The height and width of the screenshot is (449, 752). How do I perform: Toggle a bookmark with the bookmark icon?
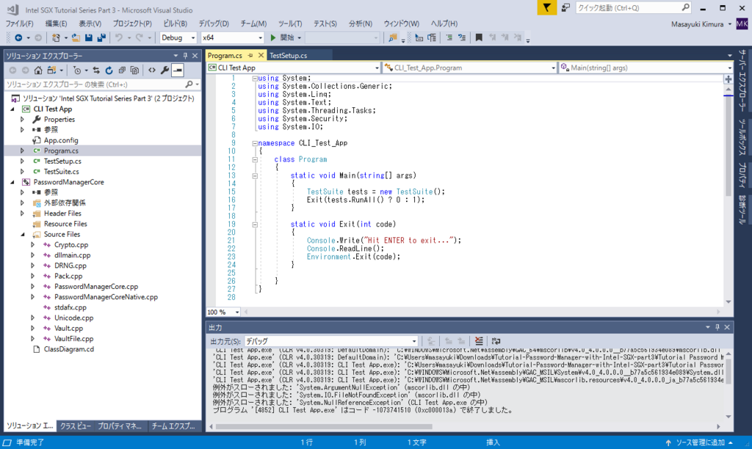(x=479, y=37)
